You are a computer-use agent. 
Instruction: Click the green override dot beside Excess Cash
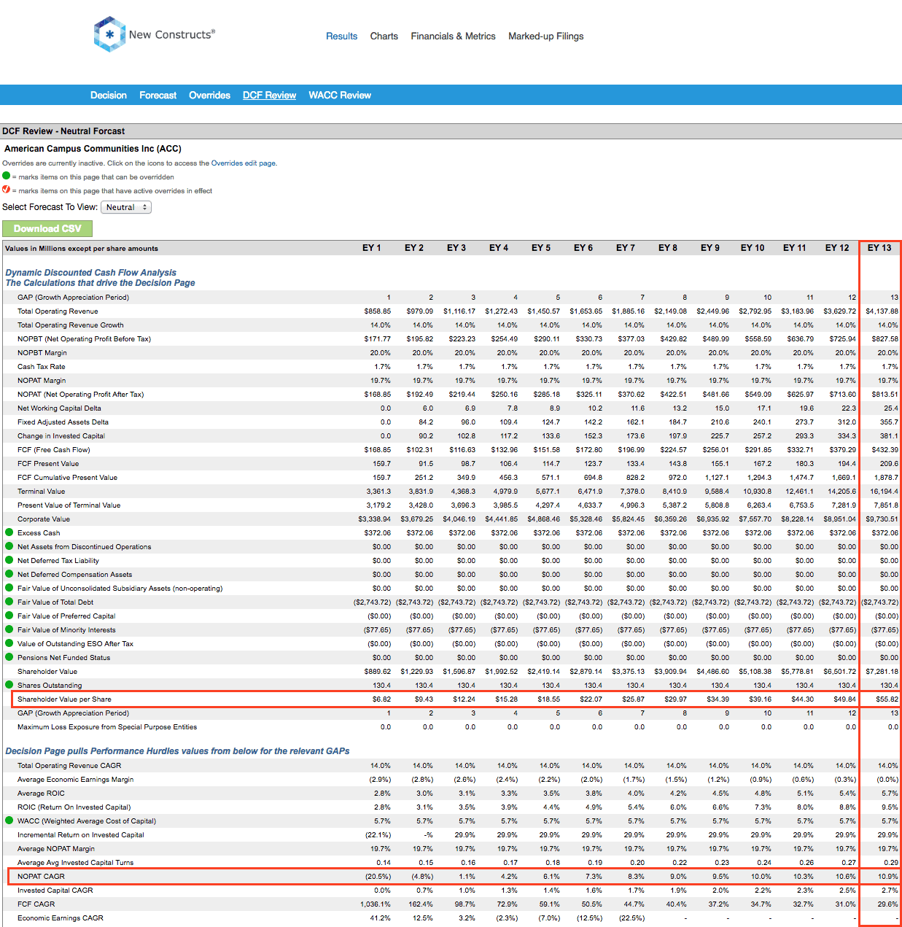tap(9, 532)
